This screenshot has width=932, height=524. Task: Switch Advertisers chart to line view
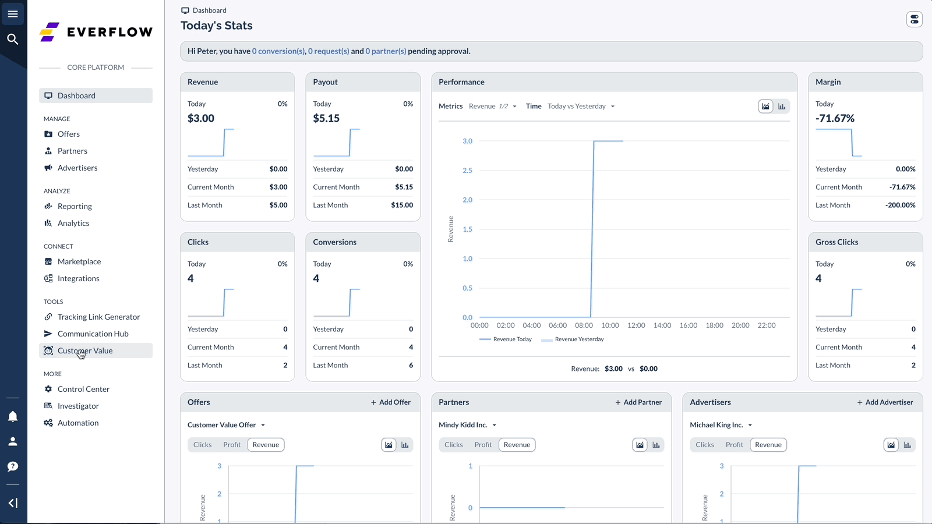pyautogui.click(x=891, y=445)
